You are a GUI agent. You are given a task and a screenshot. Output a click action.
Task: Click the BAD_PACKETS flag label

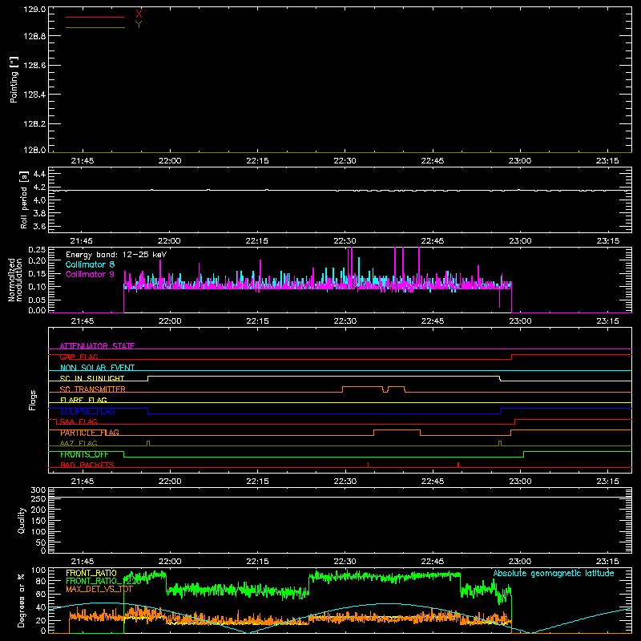pos(87,466)
